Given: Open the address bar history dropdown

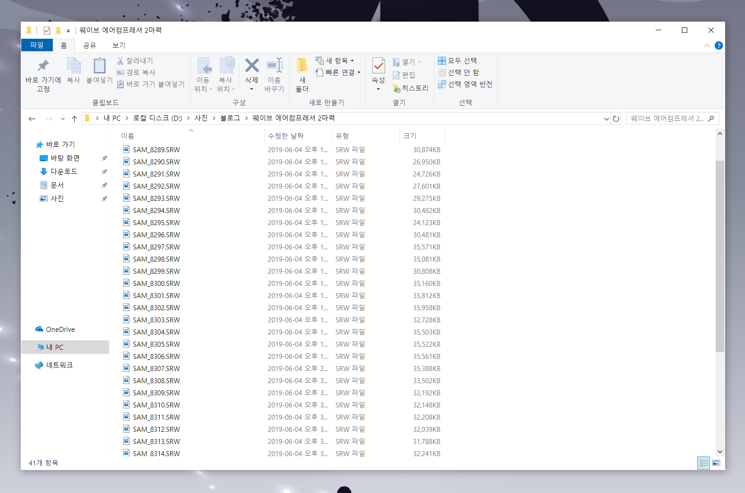Looking at the screenshot, I should pyautogui.click(x=607, y=119).
